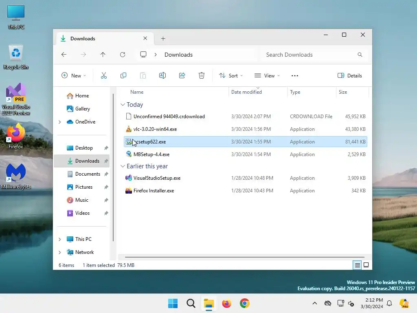
Task: Open Malwarebytes desktop shortcut
Action: pos(16,176)
